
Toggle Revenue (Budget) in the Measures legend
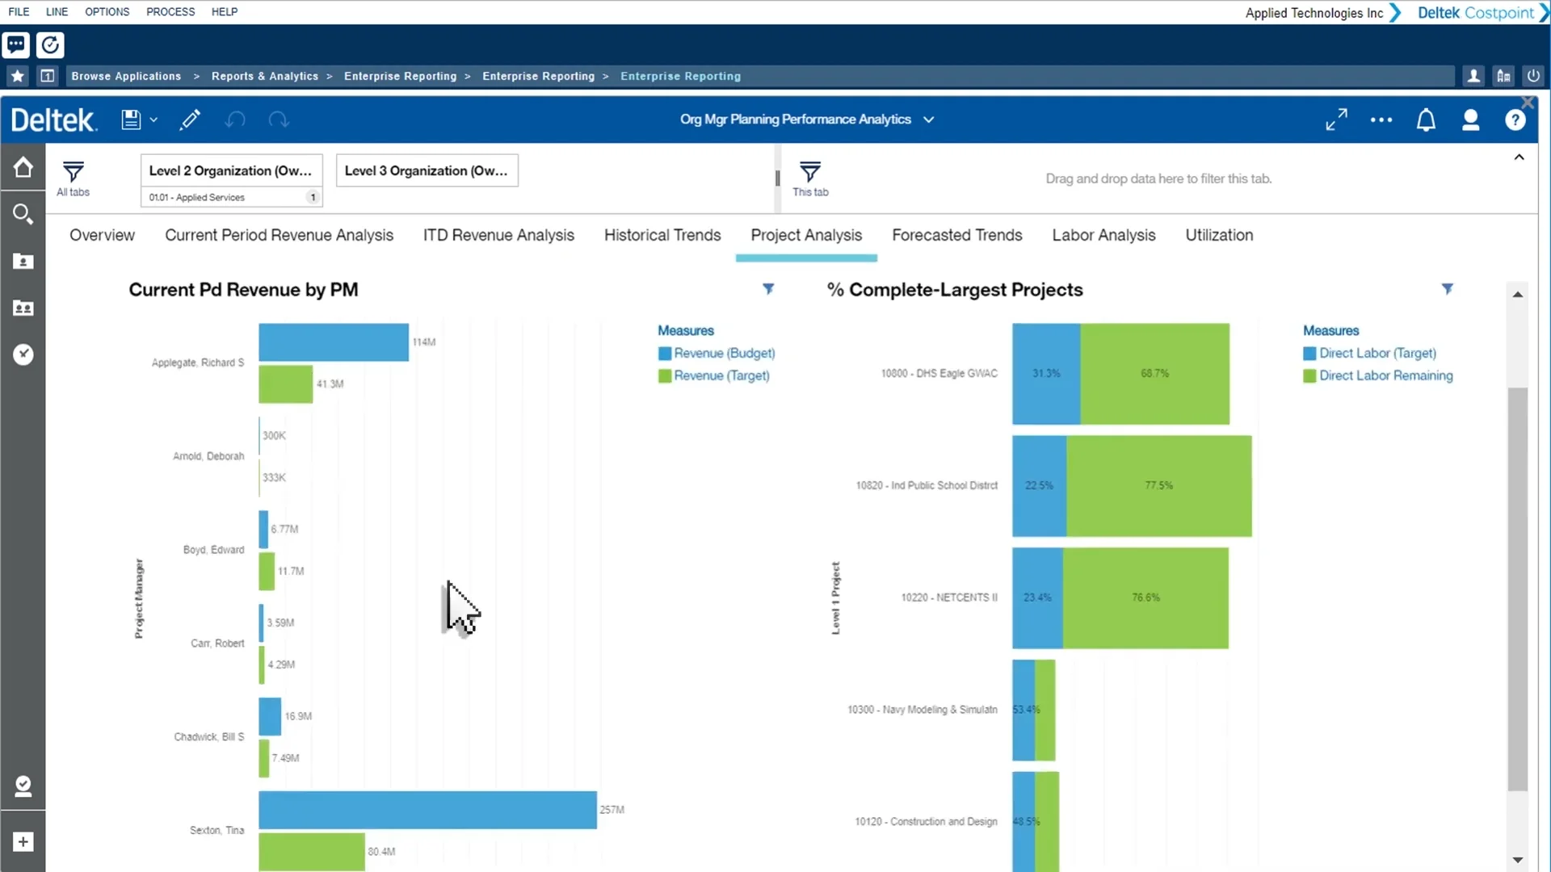tap(724, 353)
